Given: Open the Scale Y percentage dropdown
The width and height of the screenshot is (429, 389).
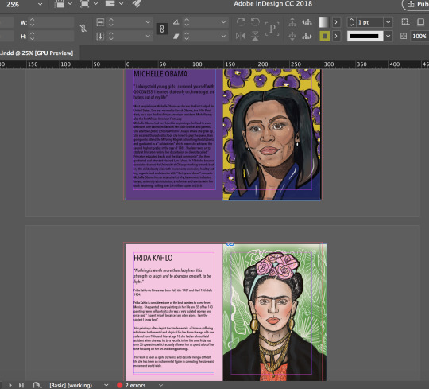Looking at the screenshot, I should [x=148, y=36].
